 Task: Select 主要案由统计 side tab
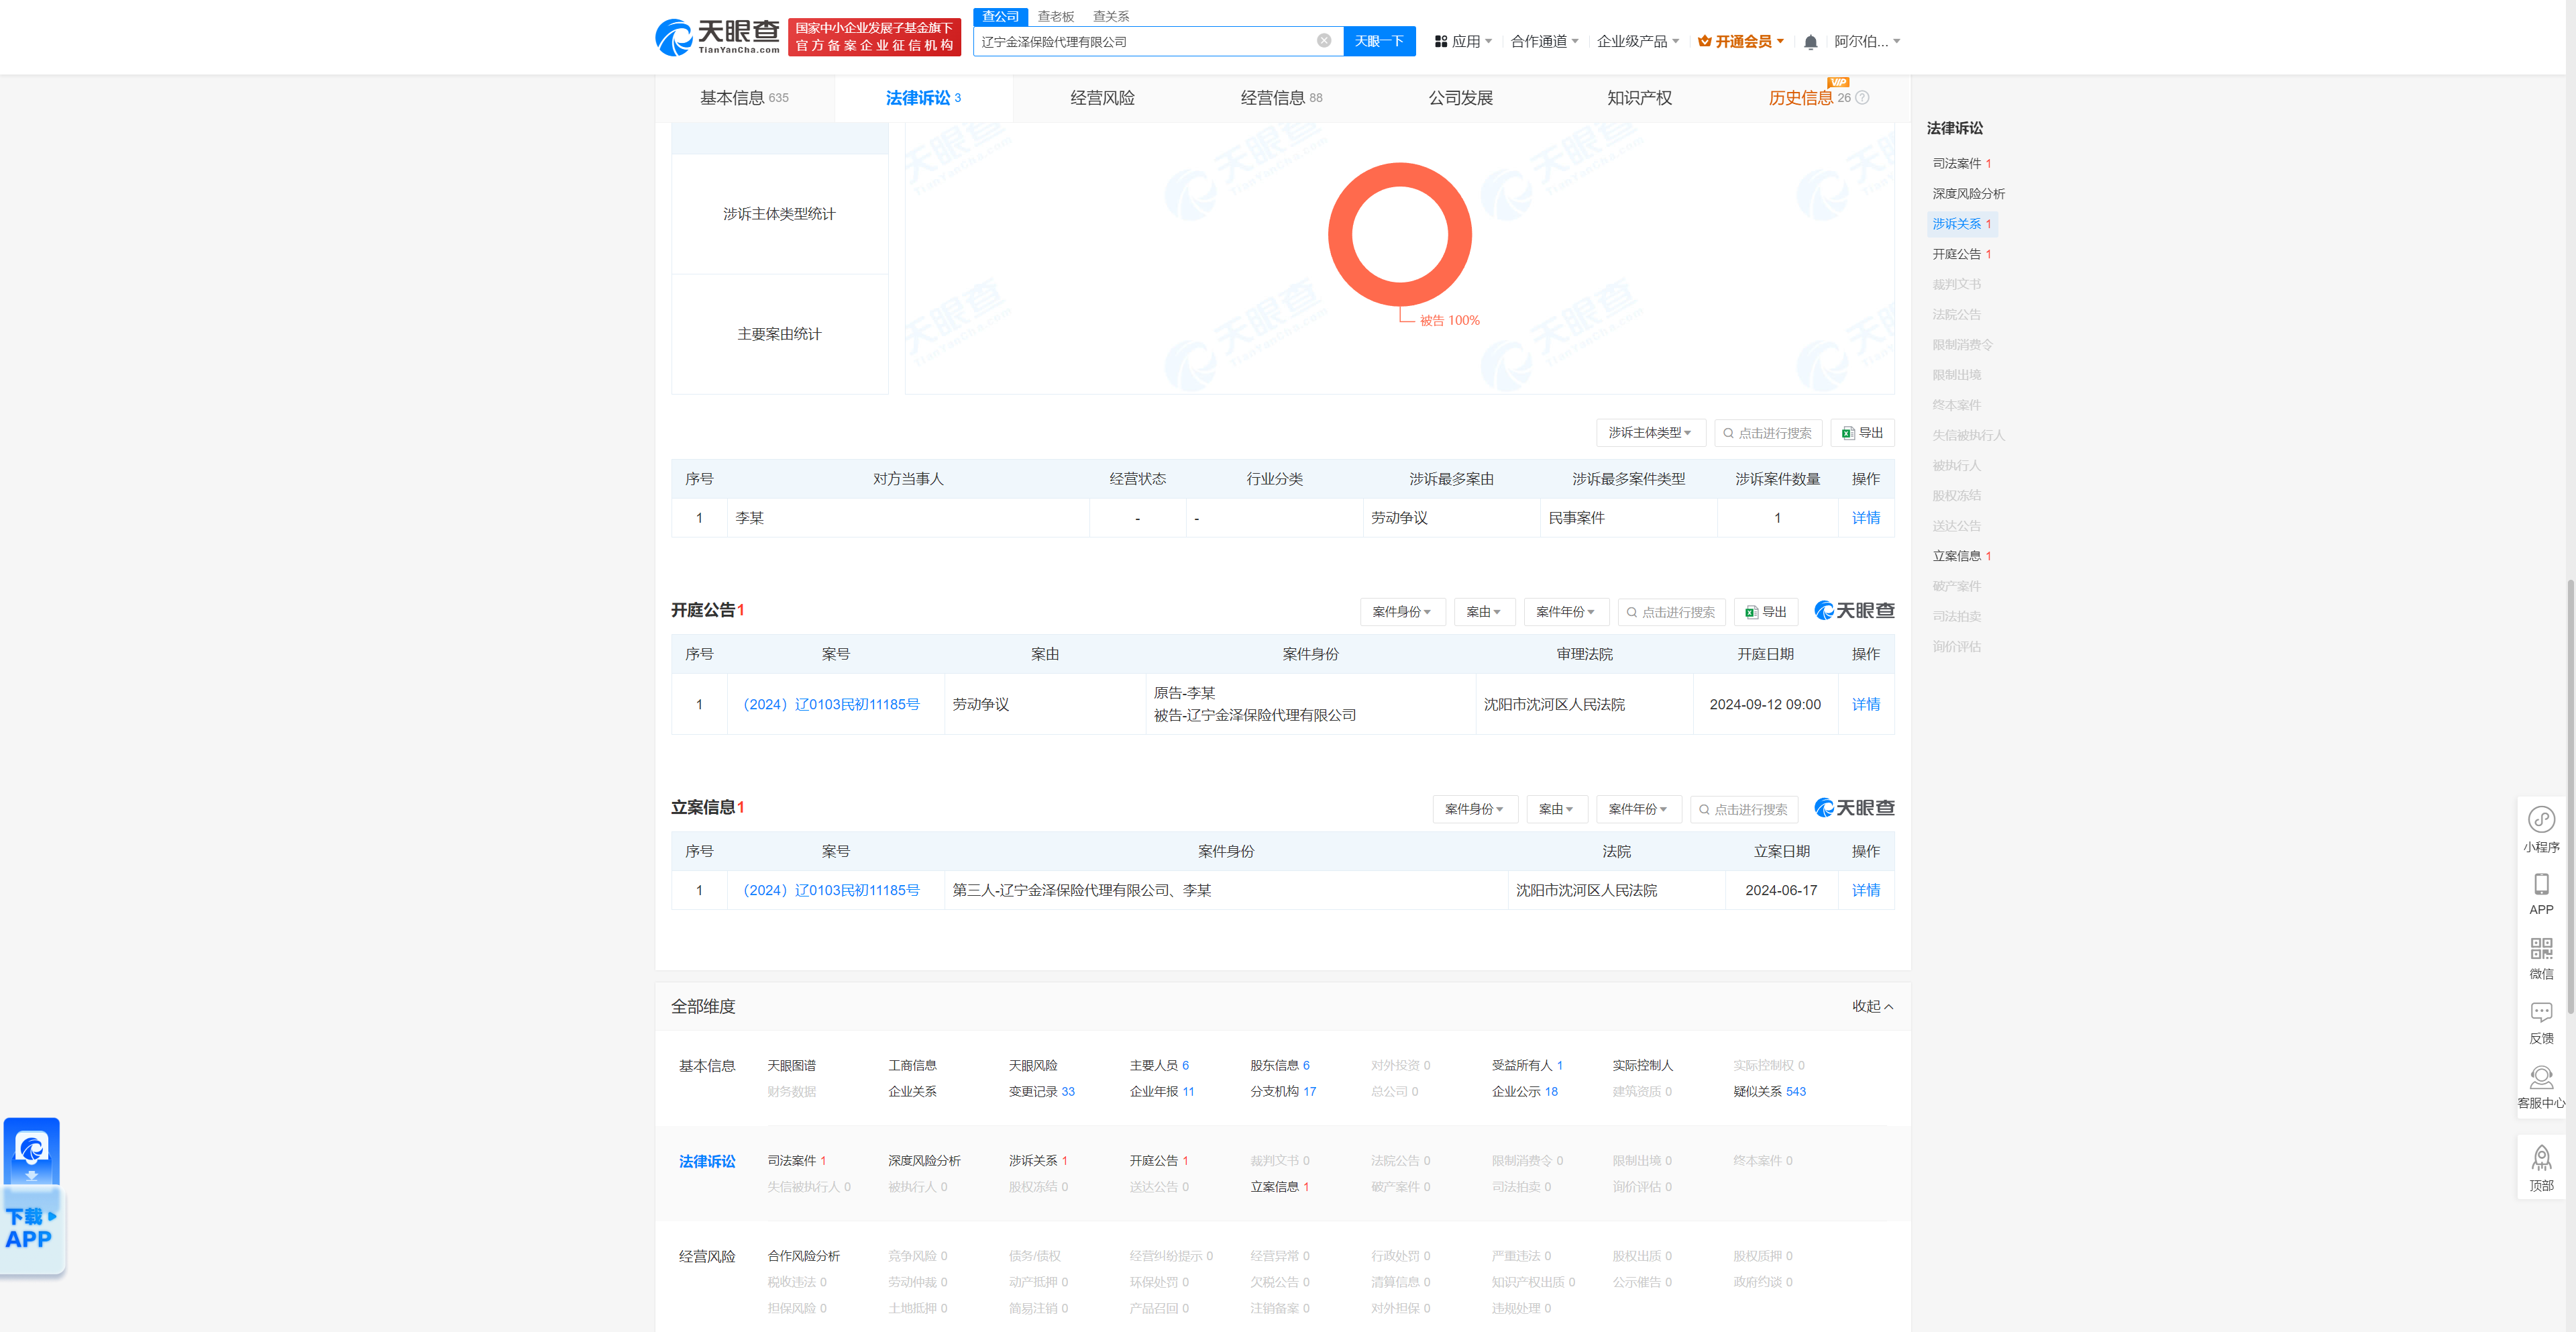pos(779,334)
